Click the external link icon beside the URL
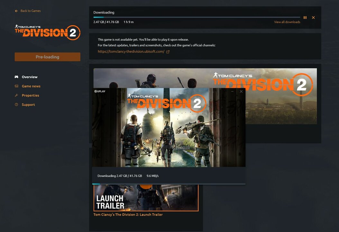 tap(168, 52)
